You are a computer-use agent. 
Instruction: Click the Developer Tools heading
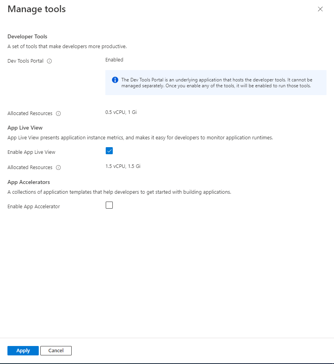click(27, 36)
